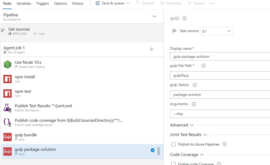Click the plus icon to add task to Agent job 1
This screenshot has height=165, width=270.
pos(152,49)
